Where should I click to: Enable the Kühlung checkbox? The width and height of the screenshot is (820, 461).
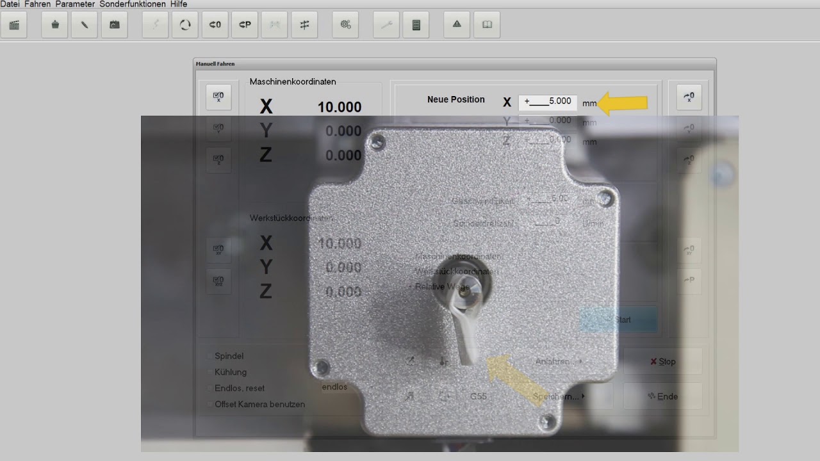[x=209, y=372]
